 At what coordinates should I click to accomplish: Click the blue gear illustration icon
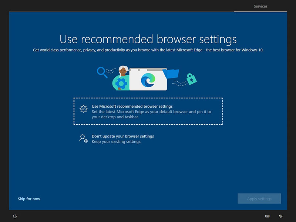121,84
